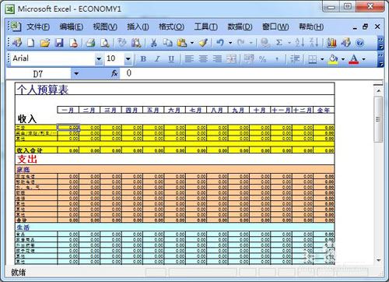Center cell text horizontally
This screenshot has width=389, height=282.
point(203,59)
